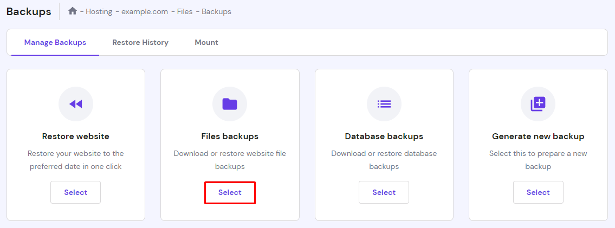615x228 pixels.
Task: Click the Generate new backup plus icon
Action: pyautogui.click(x=538, y=104)
